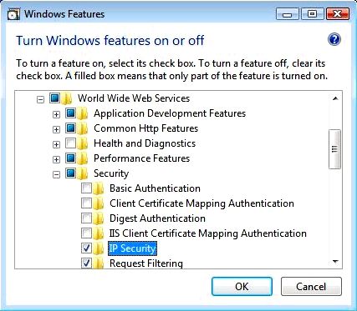Maximize the Windows Features dialog
357x311 pixels.
pos(312,14)
